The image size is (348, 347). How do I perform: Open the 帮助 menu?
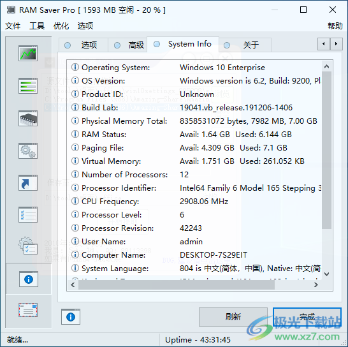click(x=335, y=26)
